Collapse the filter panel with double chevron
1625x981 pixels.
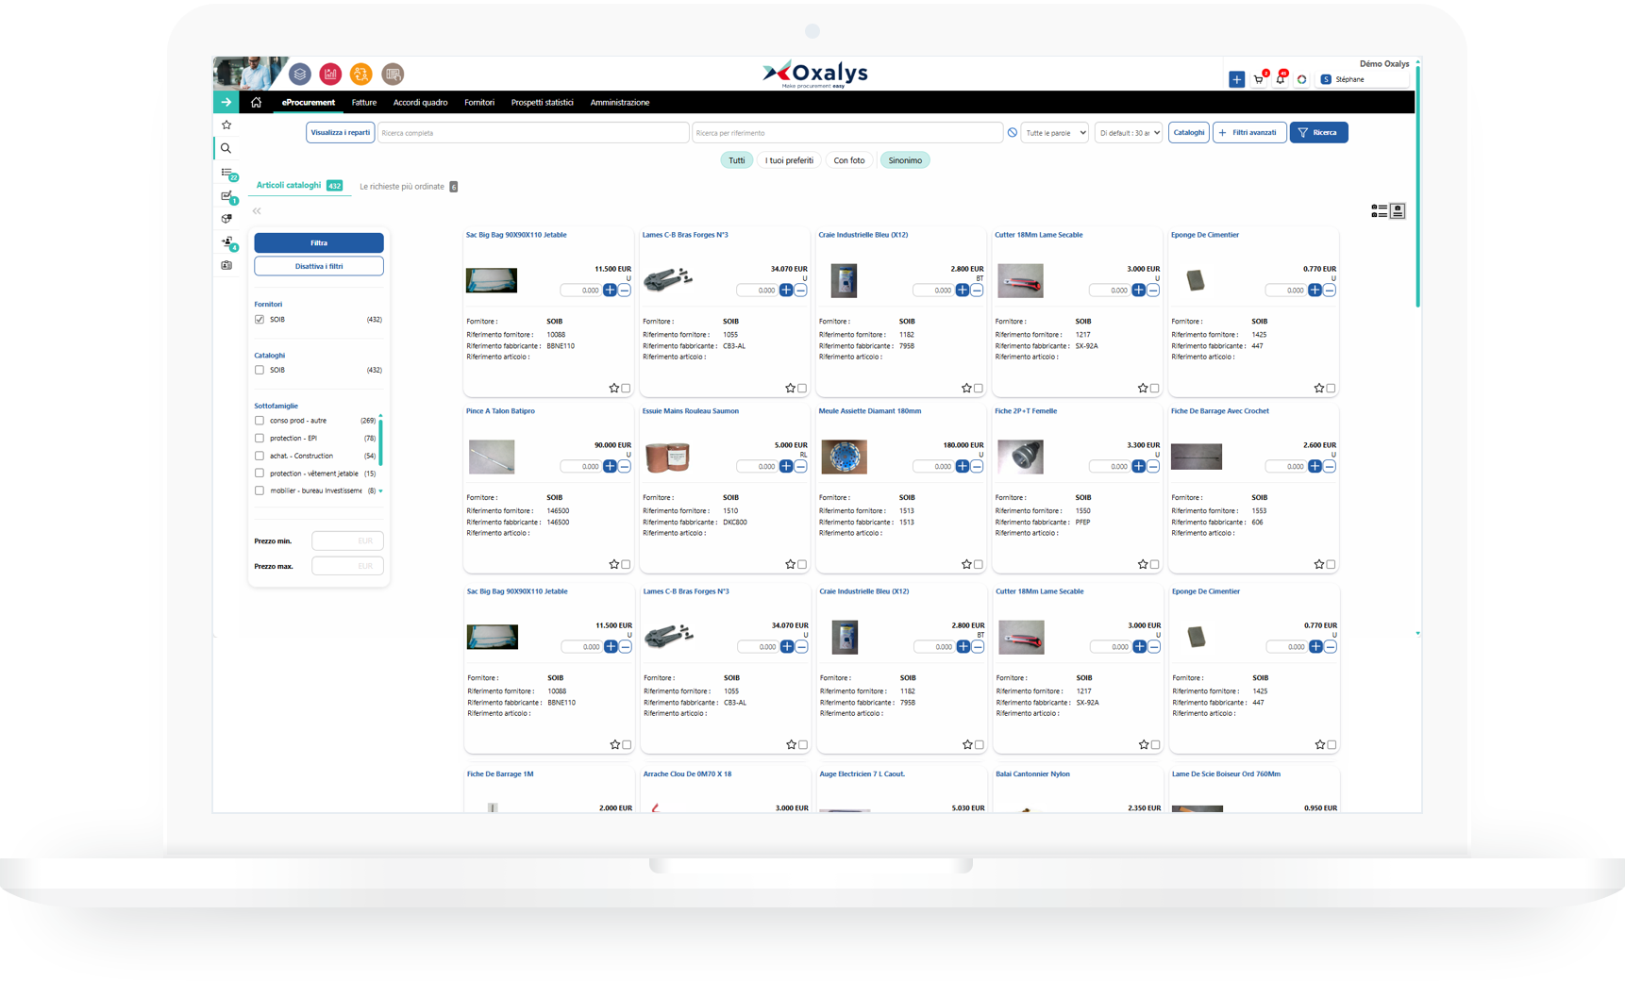coord(256,211)
